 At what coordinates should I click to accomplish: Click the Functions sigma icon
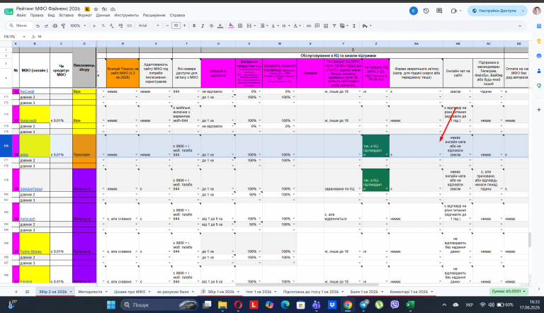click(354, 25)
